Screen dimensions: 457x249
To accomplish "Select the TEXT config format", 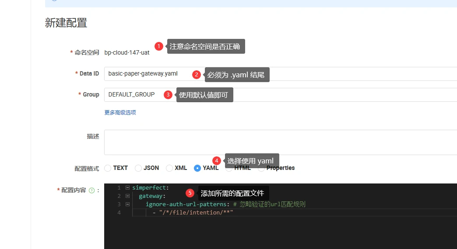I will pyautogui.click(x=108, y=168).
